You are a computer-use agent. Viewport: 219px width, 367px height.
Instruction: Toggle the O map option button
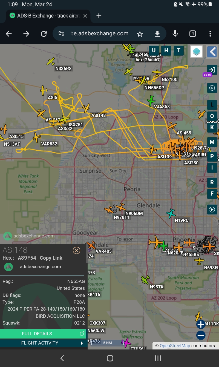(x=212, y=116)
